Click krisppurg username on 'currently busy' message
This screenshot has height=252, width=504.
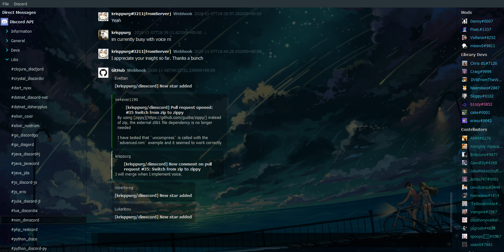coord(121,32)
